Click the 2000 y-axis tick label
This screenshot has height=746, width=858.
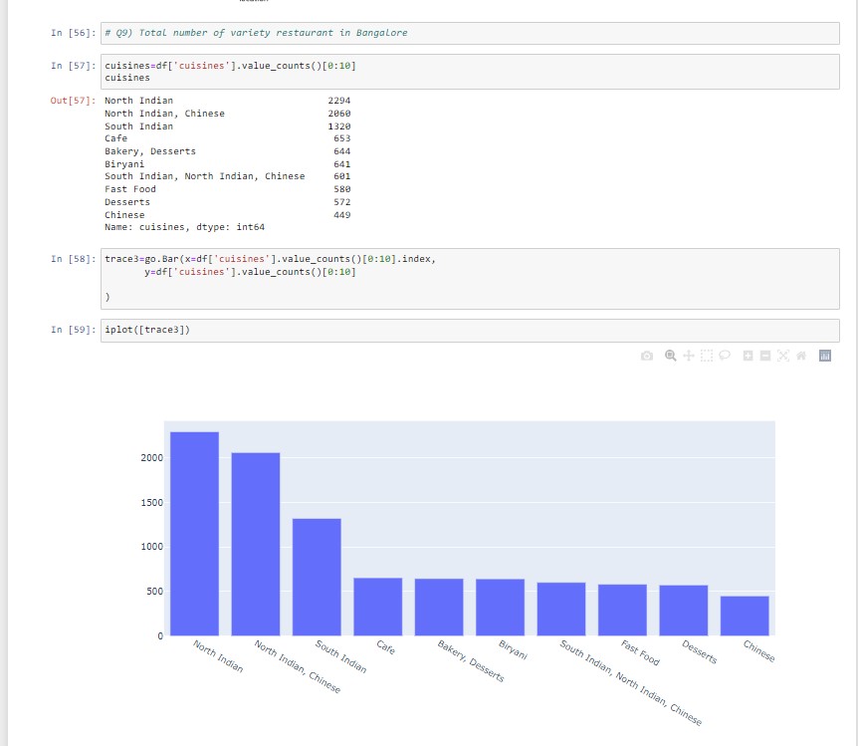click(x=151, y=458)
